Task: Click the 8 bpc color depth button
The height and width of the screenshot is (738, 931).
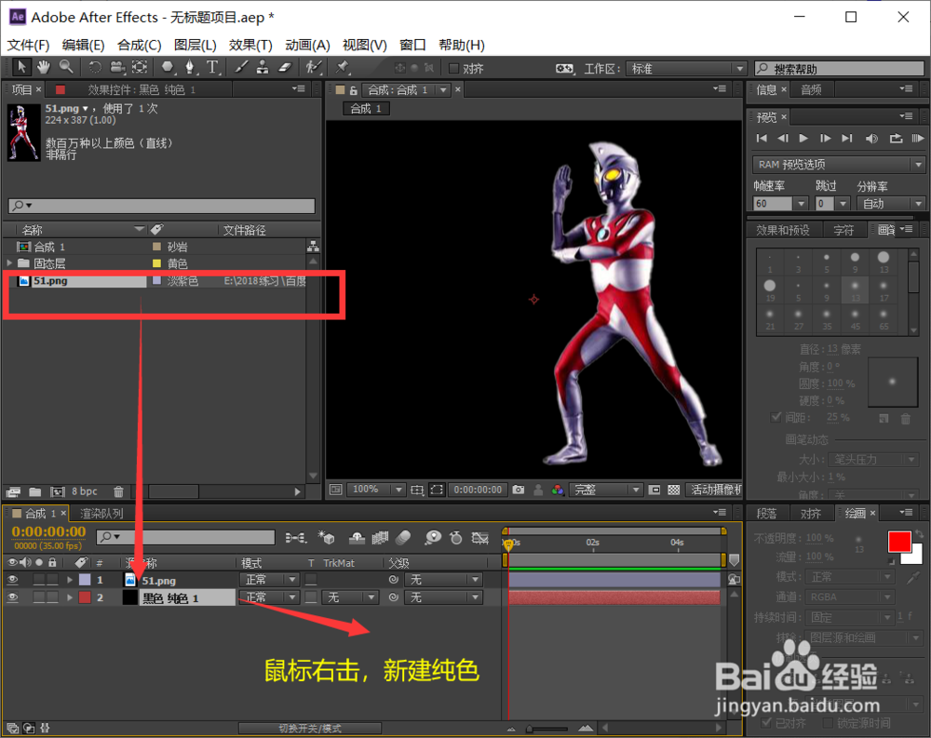Action: 85,491
